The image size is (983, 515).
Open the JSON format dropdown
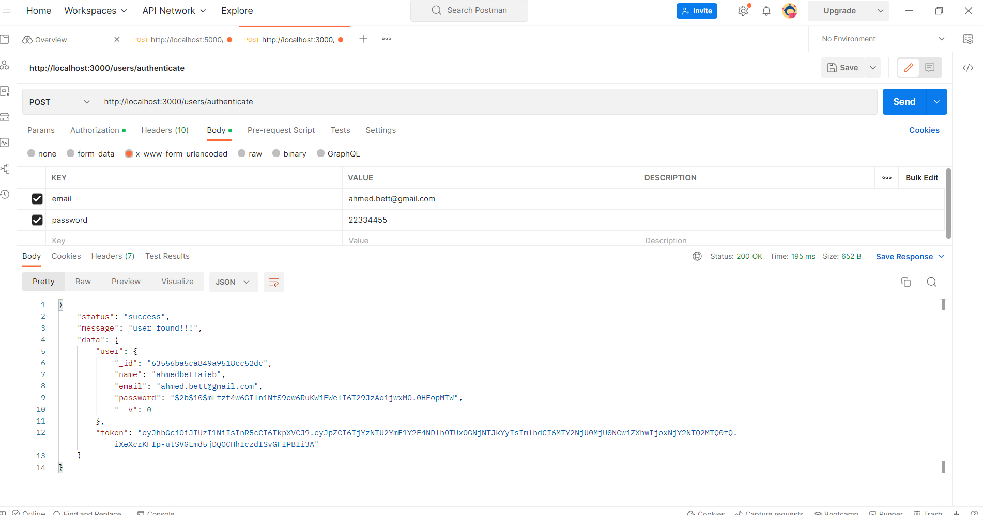(x=234, y=282)
